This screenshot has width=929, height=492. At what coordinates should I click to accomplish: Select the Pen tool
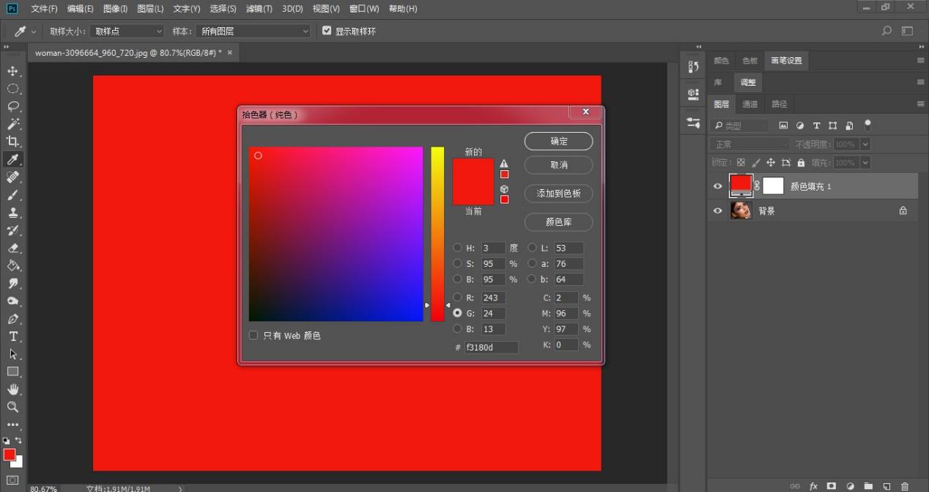tap(12, 319)
